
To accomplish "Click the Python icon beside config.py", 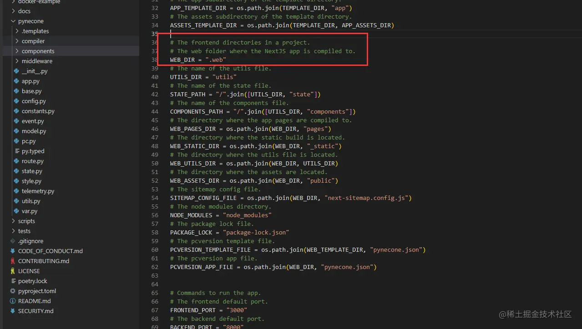I will (x=16, y=101).
